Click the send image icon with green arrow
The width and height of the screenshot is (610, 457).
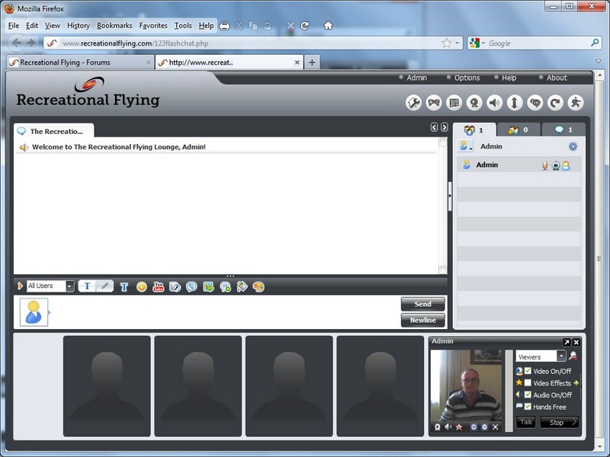(208, 287)
